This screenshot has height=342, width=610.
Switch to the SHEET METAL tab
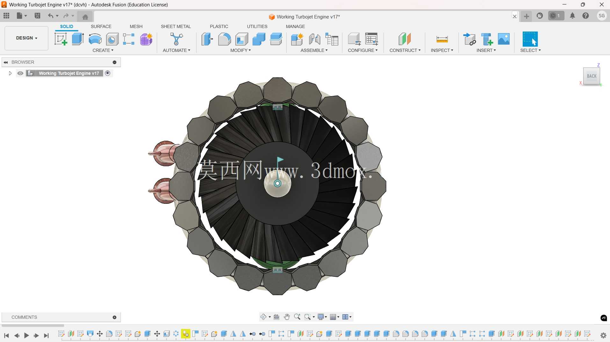[x=176, y=26]
